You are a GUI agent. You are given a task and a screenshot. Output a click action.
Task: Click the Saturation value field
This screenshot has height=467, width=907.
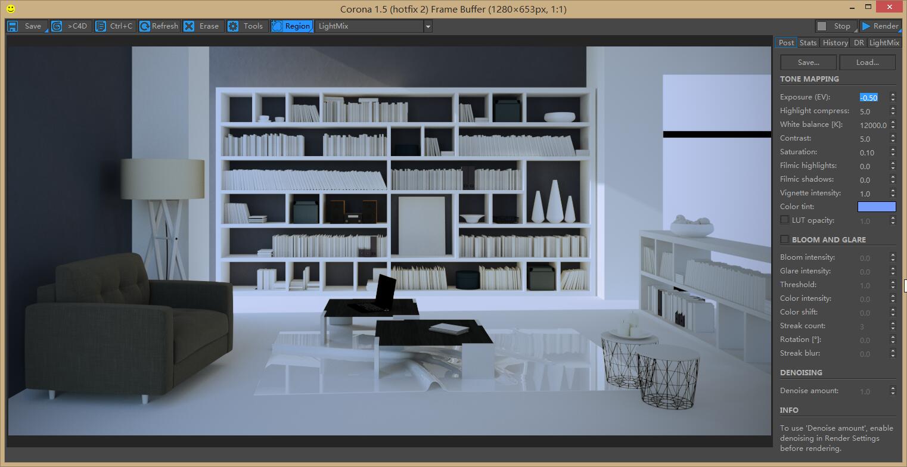click(x=873, y=152)
